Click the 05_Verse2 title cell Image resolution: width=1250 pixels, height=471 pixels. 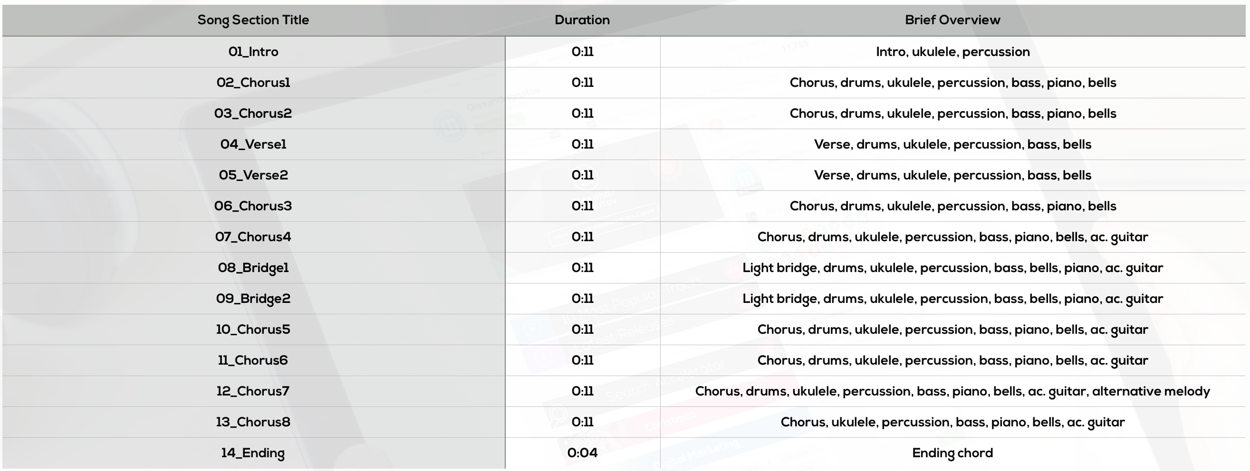[253, 175]
